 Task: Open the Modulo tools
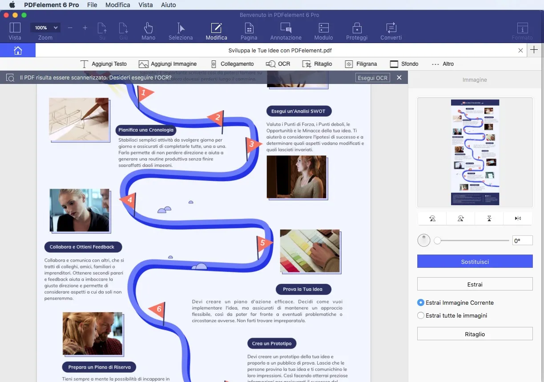coord(323,30)
